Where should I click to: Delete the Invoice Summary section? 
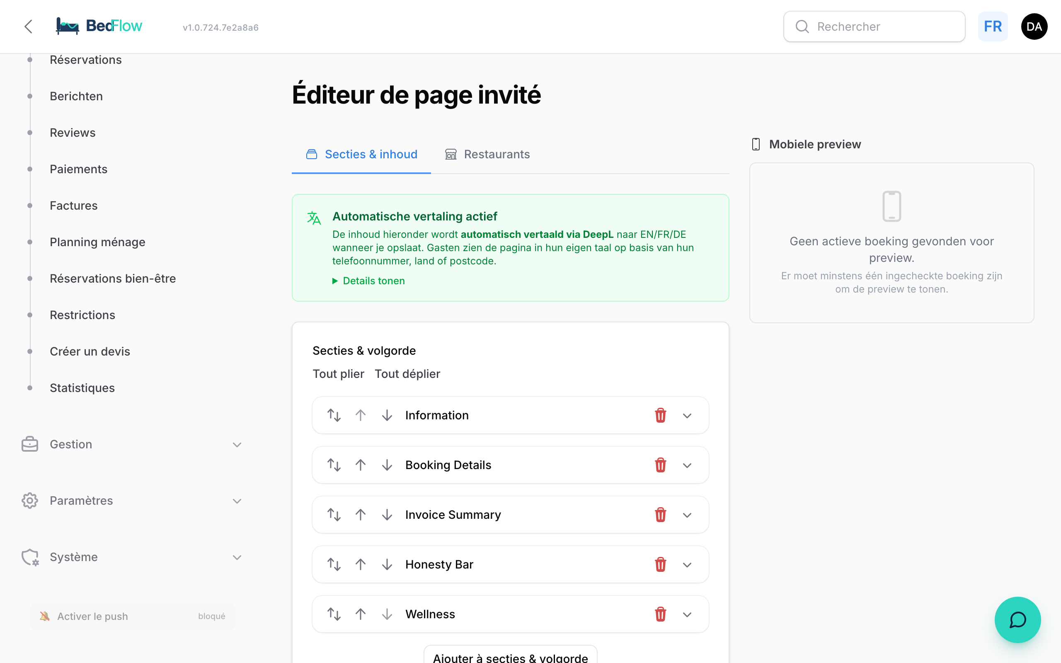(x=660, y=515)
